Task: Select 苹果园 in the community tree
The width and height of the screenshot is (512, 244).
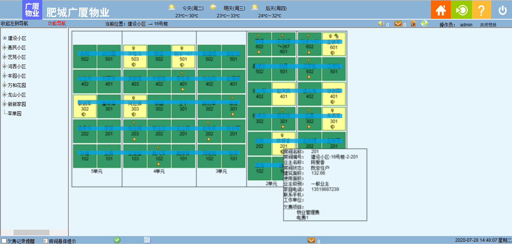Action: point(15,113)
